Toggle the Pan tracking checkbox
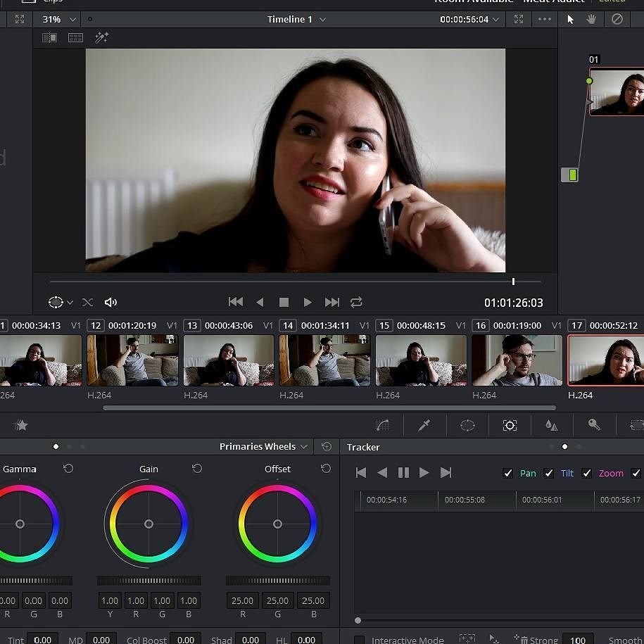Screen dimensions: 644x644 coord(507,474)
